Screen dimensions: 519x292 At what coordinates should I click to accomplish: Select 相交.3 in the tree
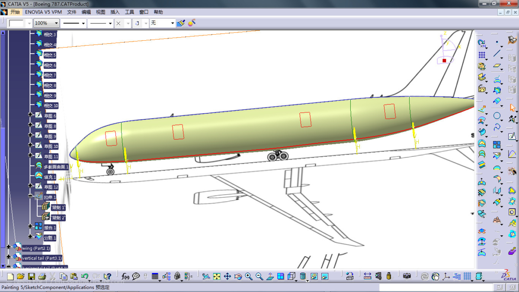[x=50, y=35]
